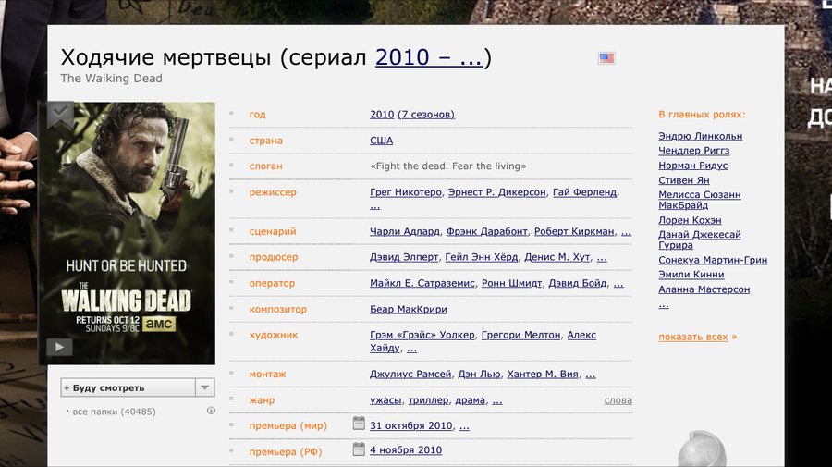Open actor Эндрю Линкольн
The image size is (832, 467).
(x=701, y=136)
